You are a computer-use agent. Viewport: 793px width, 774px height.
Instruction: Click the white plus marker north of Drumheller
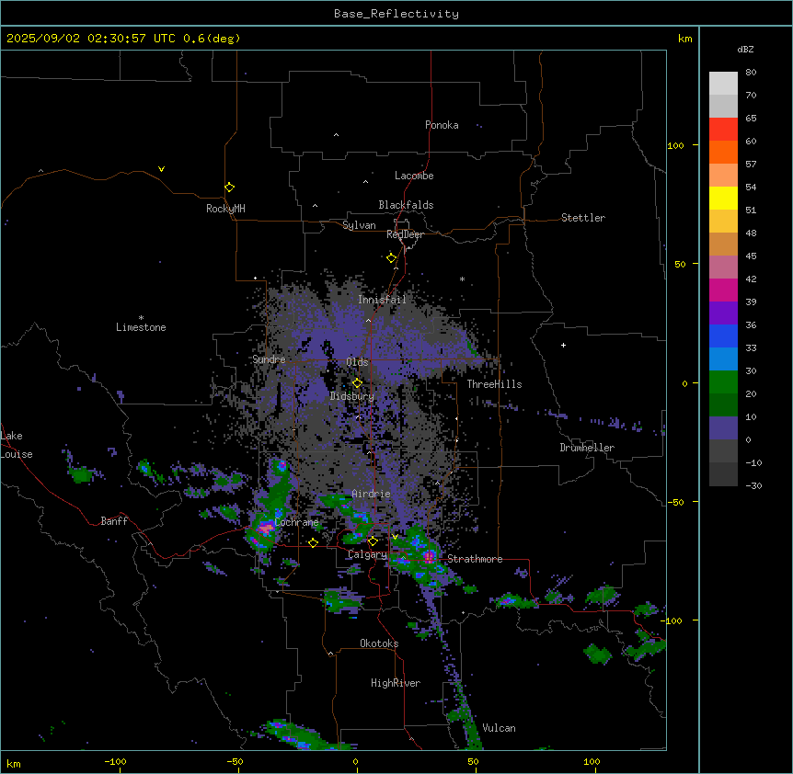click(x=563, y=345)
